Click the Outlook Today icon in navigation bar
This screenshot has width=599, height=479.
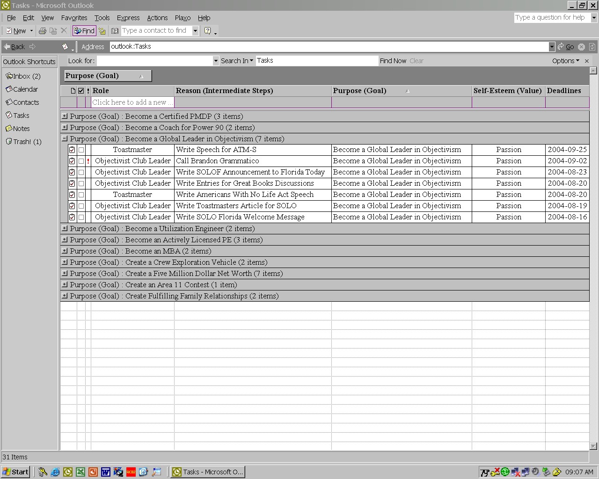(65, 46)
